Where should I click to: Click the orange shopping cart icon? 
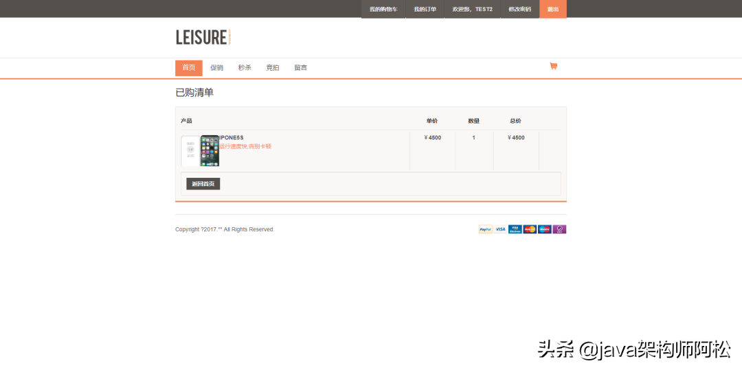pos(553,67)
